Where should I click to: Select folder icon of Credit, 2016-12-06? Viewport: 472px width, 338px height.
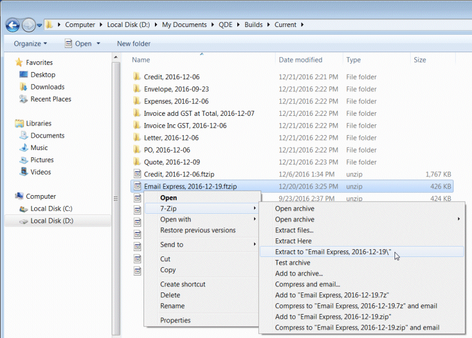(137, 76)
